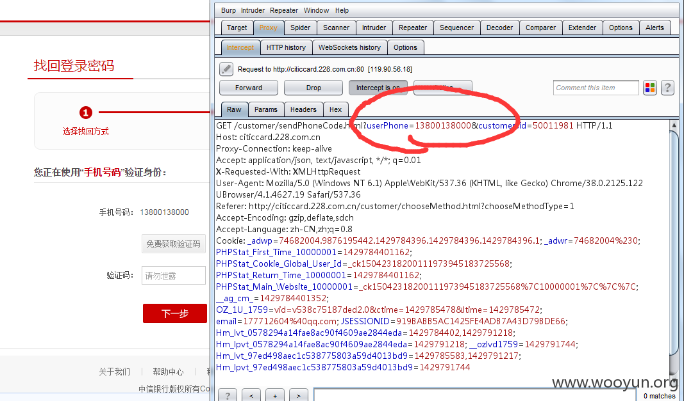Click the 13800138000 phone number text
684x401 pixels.
165,212
